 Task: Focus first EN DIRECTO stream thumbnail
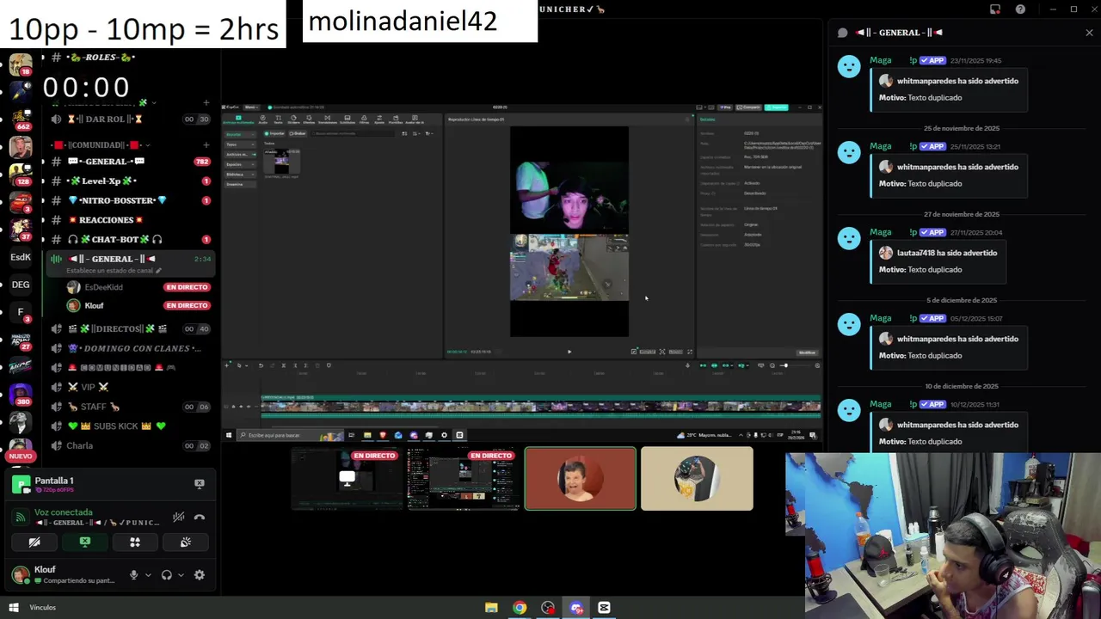(347, 478)
